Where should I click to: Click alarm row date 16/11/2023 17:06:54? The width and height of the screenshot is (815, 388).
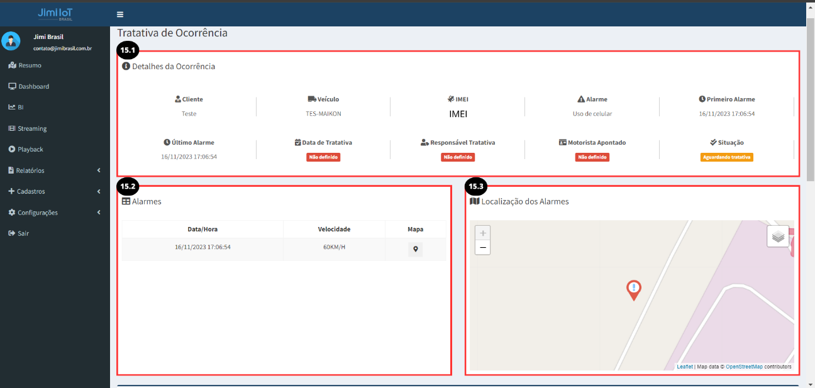pyautogui.click(x=202, y=247)
